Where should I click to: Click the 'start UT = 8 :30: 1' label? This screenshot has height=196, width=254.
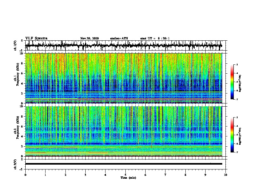(x=155, y=38)
